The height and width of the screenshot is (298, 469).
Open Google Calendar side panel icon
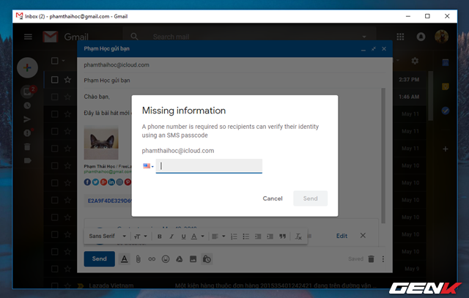click(x=446, y=62)
